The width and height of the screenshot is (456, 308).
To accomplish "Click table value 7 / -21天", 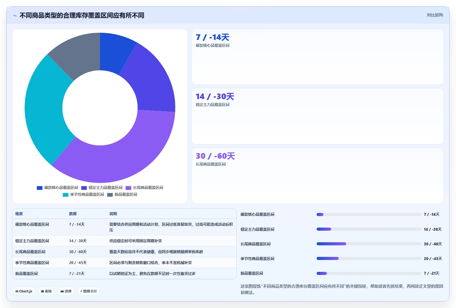I will pos(77,274).
